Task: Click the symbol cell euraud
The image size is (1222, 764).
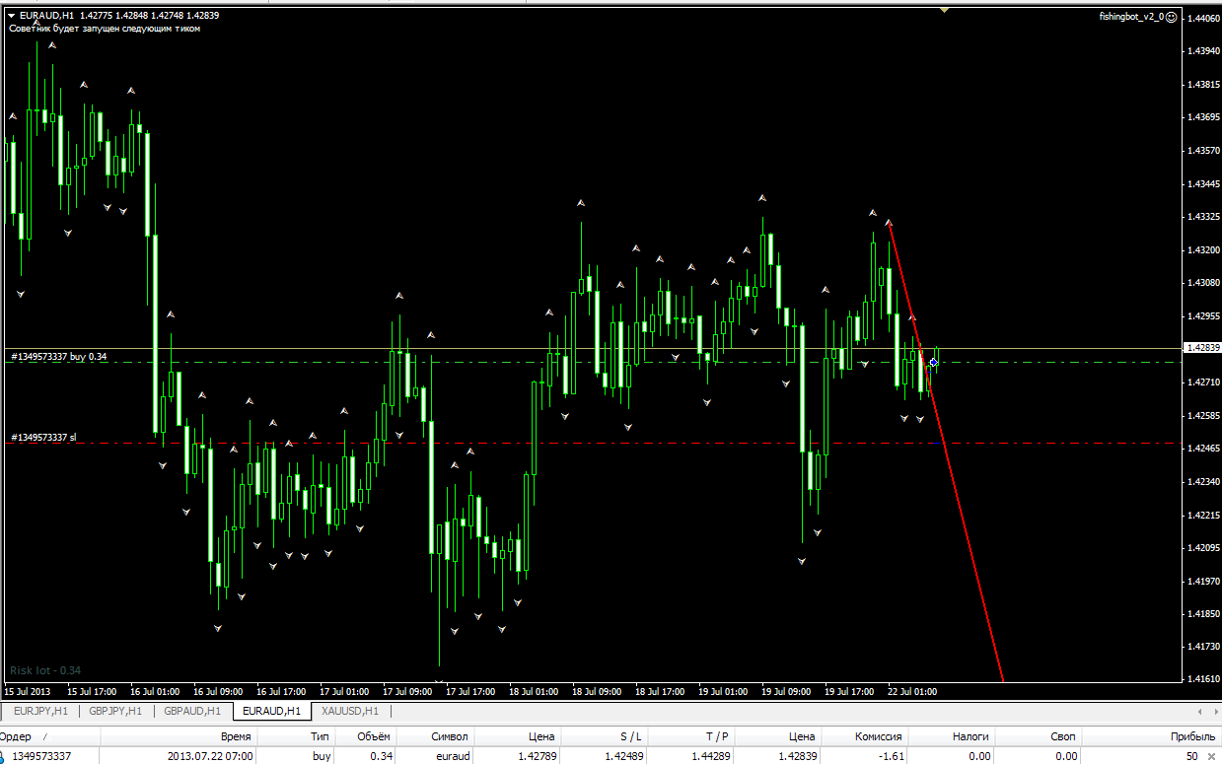Action: pos(453,756)
